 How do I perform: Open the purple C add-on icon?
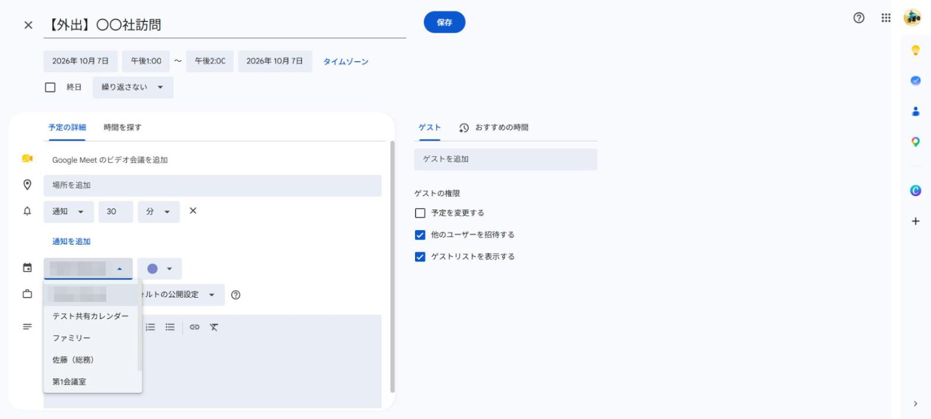[915, 191]
